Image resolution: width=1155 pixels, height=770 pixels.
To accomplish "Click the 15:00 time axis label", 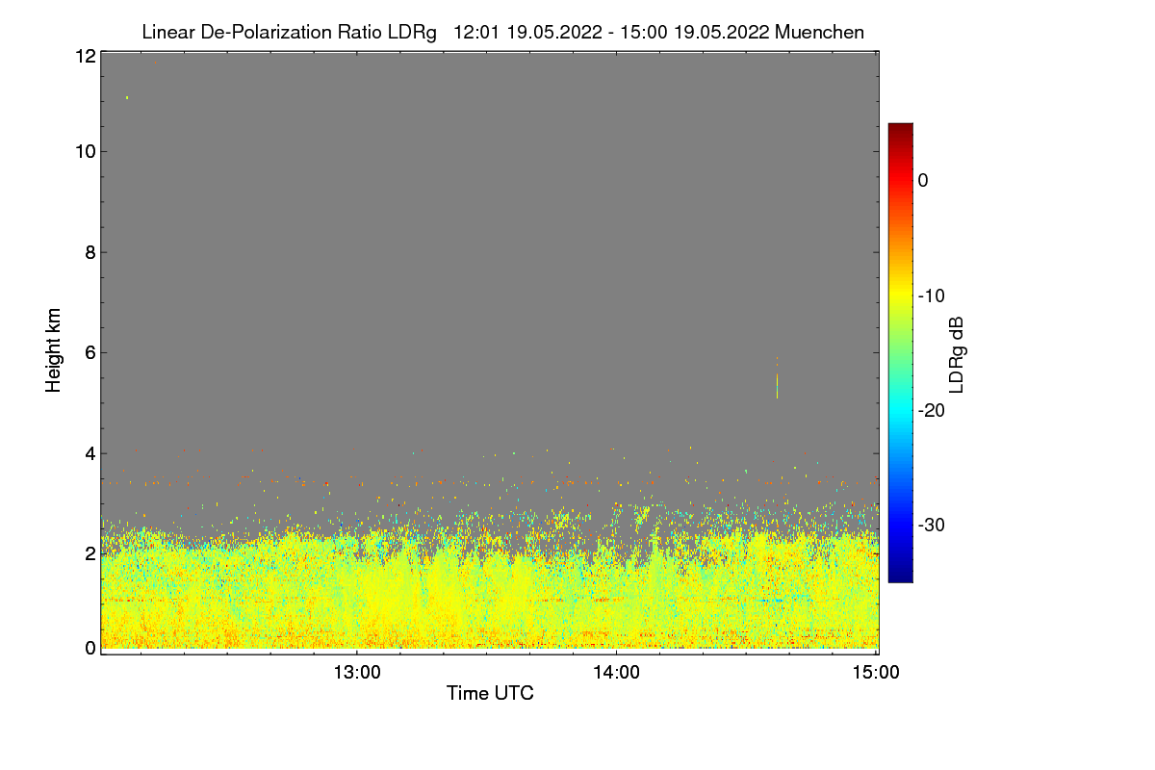I will (876, 673).
